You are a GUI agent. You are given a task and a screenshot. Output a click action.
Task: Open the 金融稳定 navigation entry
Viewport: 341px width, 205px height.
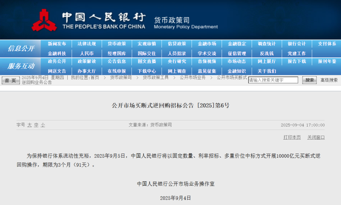point(236,44)
